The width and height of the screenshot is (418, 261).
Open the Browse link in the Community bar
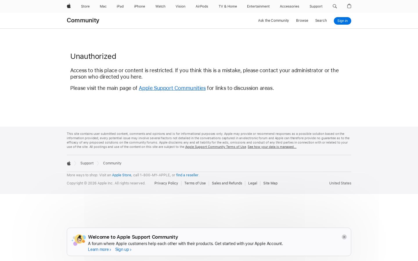pyautogui.click(x=302, y=21)
